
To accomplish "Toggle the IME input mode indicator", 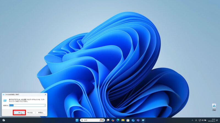I will pos(196,120).
